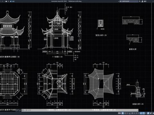Click the keyword search input field
This screenshot has width=154, height=115.
coord(129,1)
